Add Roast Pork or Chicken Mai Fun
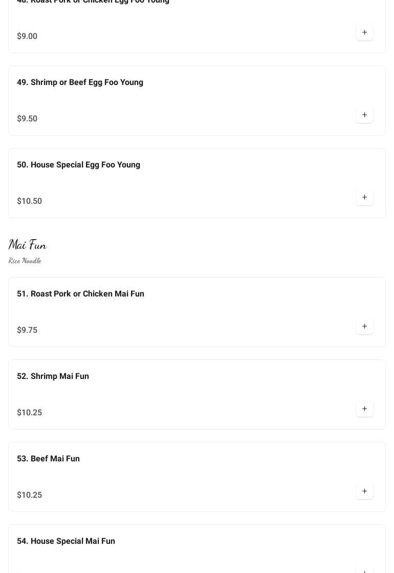 [364, 326]
